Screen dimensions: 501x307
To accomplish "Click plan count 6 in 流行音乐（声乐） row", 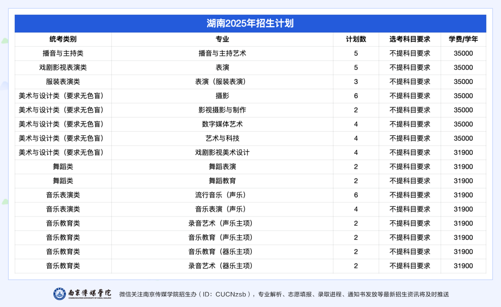I will point(356,195).
